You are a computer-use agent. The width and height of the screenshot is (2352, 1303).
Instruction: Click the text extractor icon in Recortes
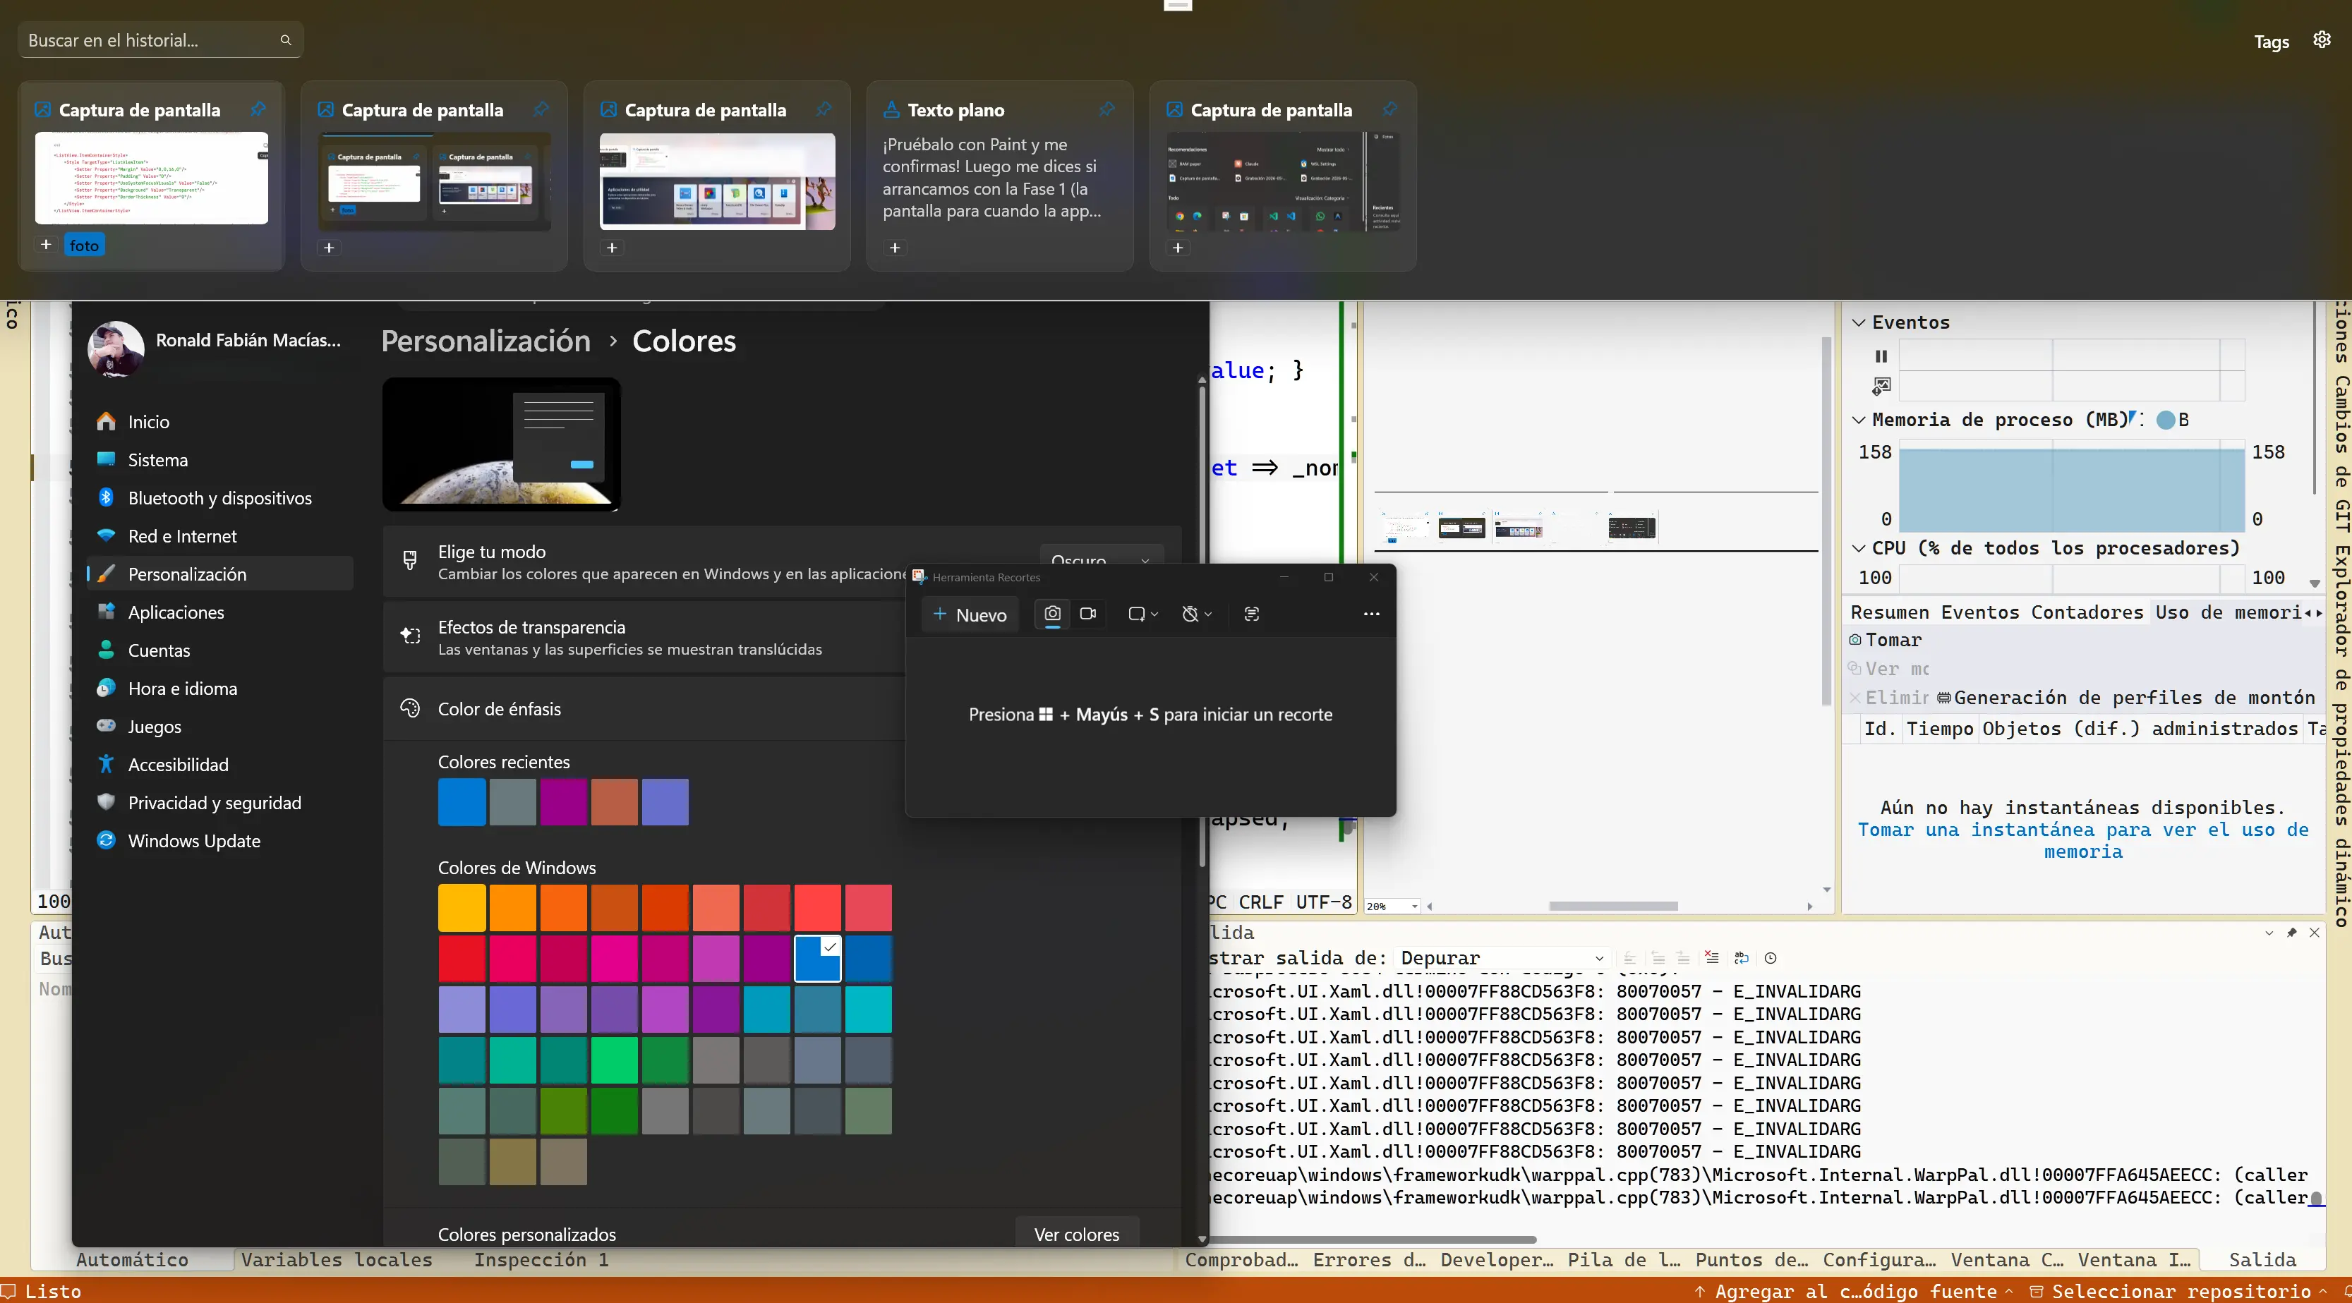click(1252, 614)
